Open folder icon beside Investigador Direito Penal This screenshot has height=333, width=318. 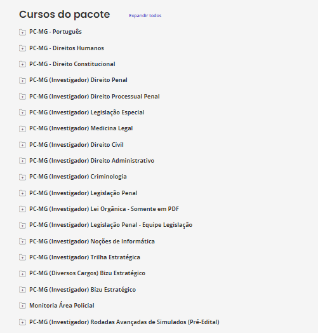[22, 80]
